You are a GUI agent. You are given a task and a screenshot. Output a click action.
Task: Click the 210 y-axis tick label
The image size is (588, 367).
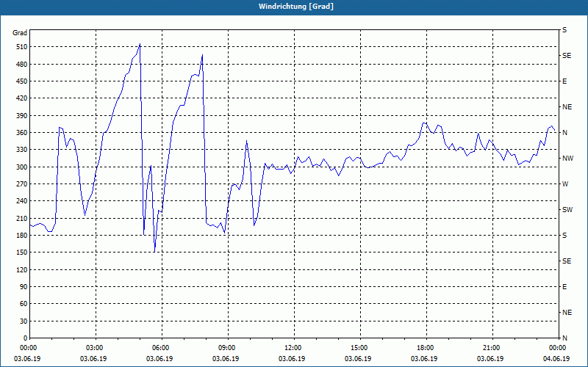22,218
